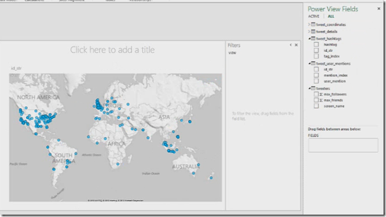Click the data point over Australia's east coast

[199, 165]
